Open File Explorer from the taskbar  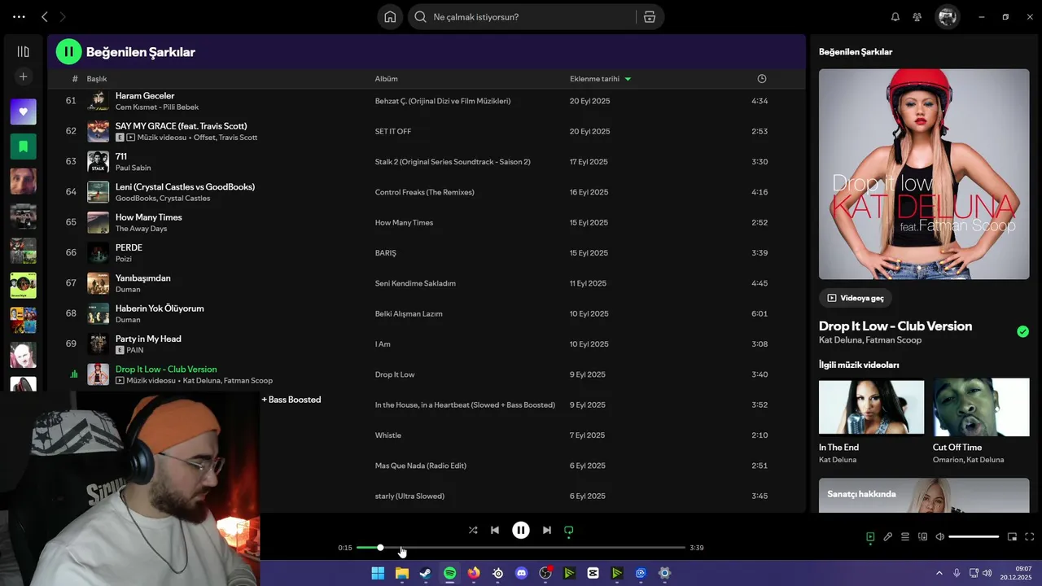pos(401,573)
